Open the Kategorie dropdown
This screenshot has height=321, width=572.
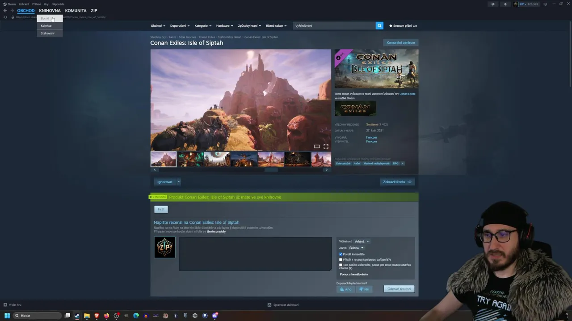click(x=203, y=26)
